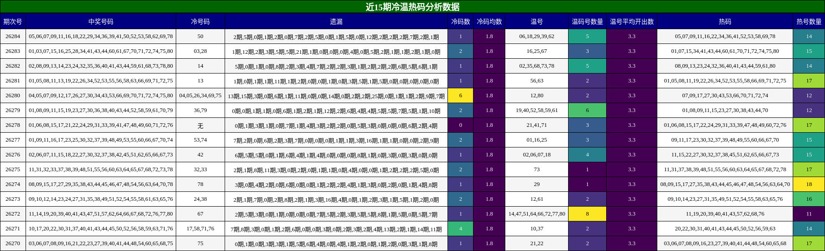Select period number 26283

(x=13, y=51)
